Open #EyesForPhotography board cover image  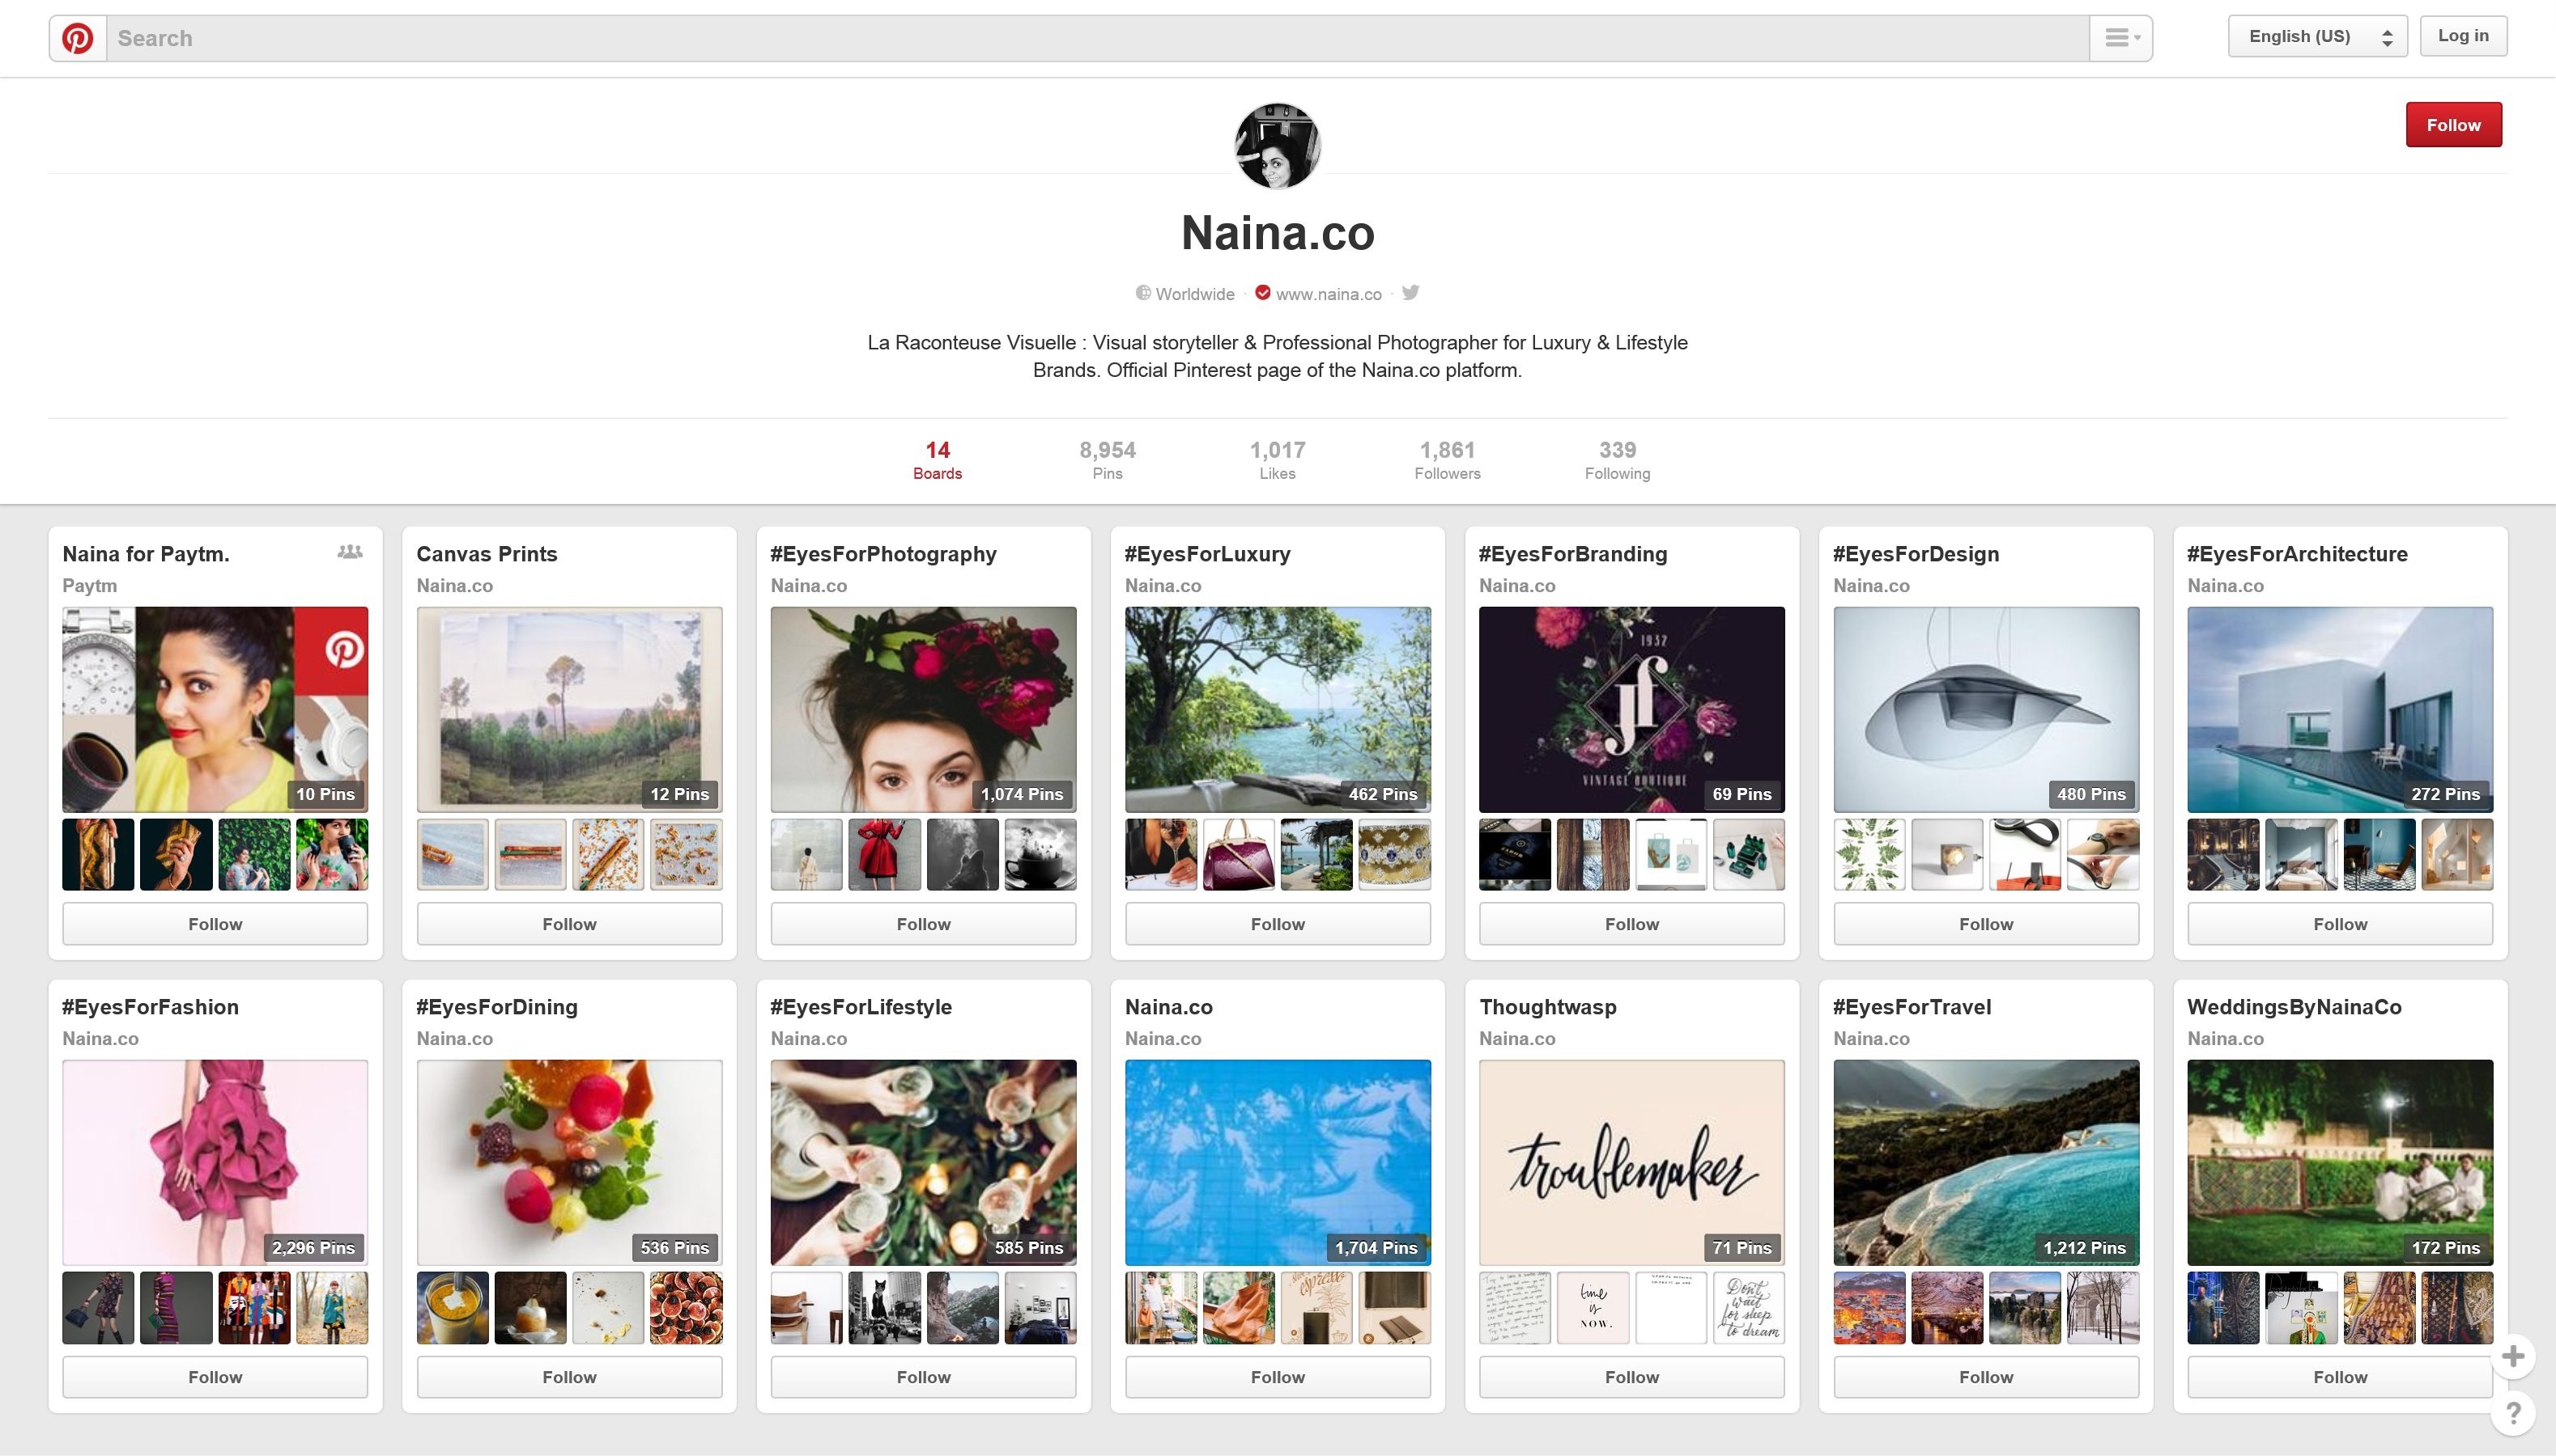pos(924,709)
